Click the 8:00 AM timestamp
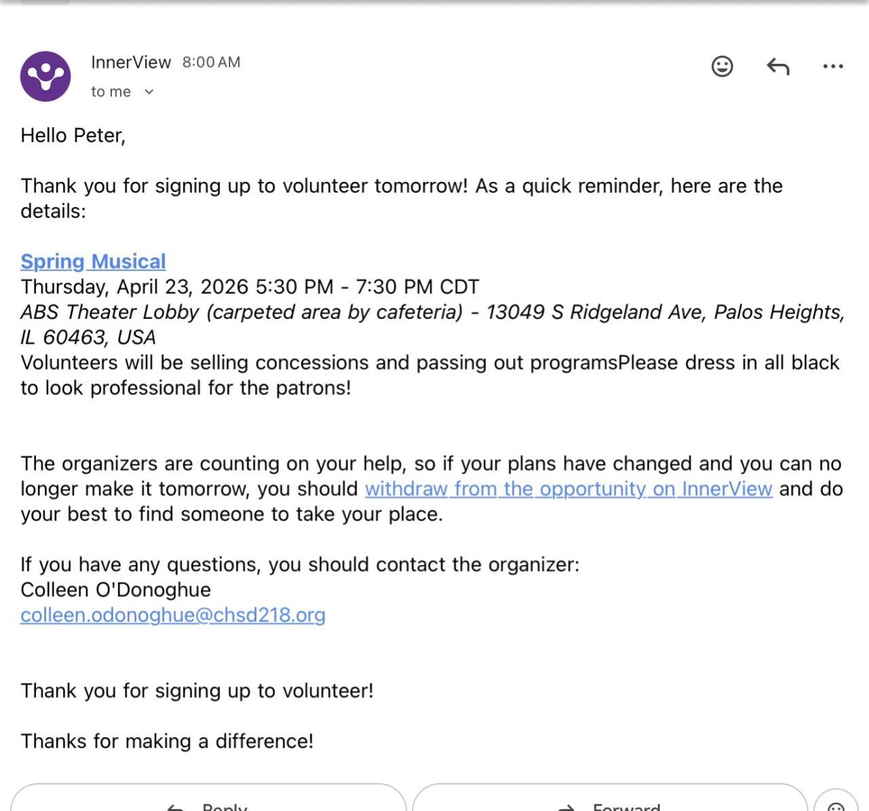 tap(211, 62)
